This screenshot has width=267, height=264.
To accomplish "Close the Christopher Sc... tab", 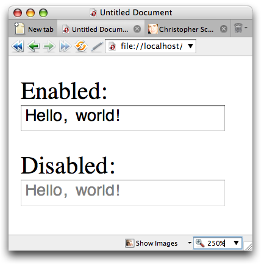I will click(224, 29).
